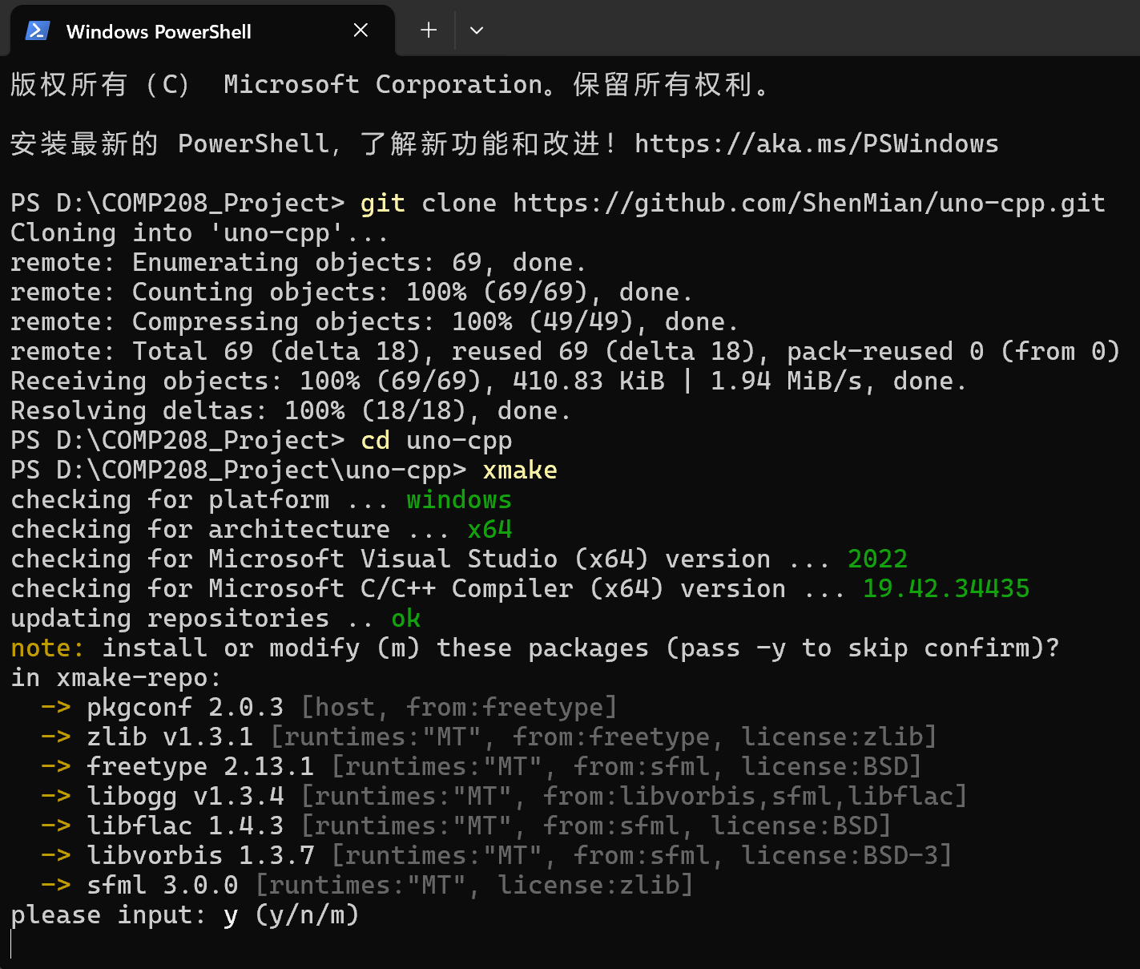The height and width of the screenshot is (969, 1140).
Task: Click the github.com uno-cpp.git URL
Action: (809, 203)
